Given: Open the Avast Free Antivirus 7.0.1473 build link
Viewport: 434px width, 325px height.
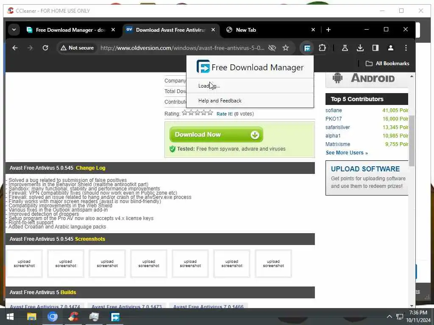Looking at the screenshot, I should coord(126,306).
